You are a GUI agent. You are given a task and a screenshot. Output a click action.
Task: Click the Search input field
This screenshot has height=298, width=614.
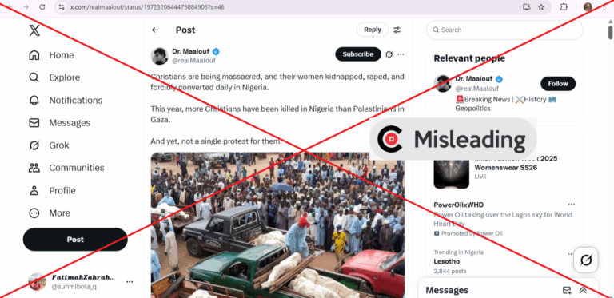pos(504,30)
